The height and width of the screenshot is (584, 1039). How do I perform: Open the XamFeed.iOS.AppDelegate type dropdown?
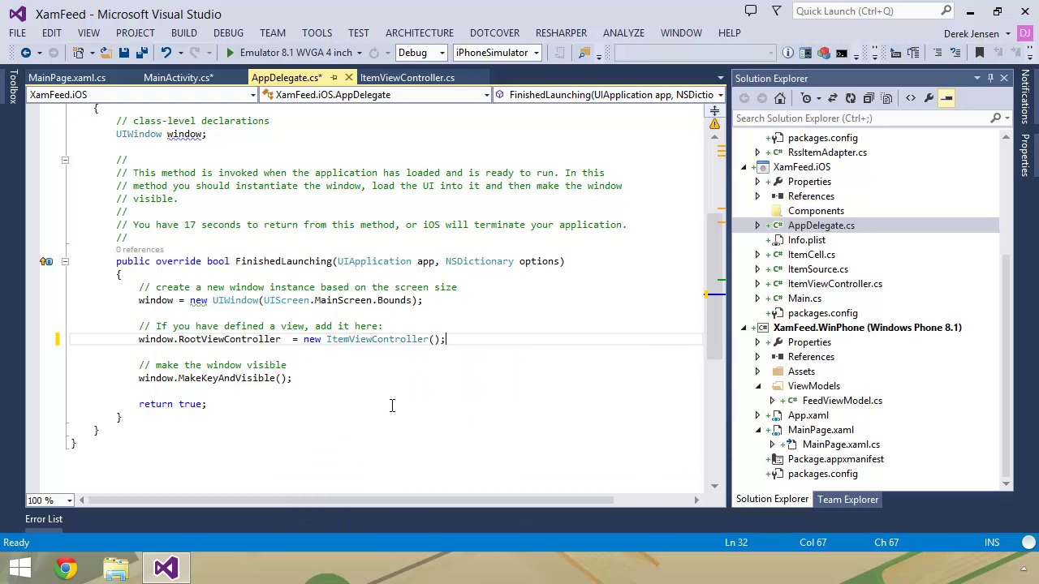tap(486, 95)
